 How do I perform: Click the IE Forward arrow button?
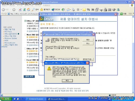tap(14, 10)
